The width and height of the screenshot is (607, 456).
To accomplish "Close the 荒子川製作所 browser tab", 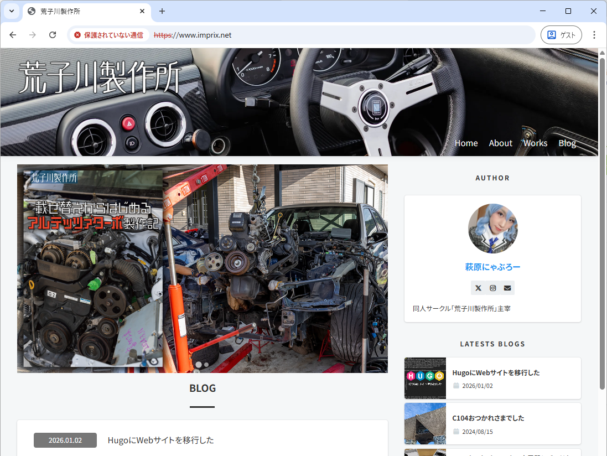I will coord(142,11).
